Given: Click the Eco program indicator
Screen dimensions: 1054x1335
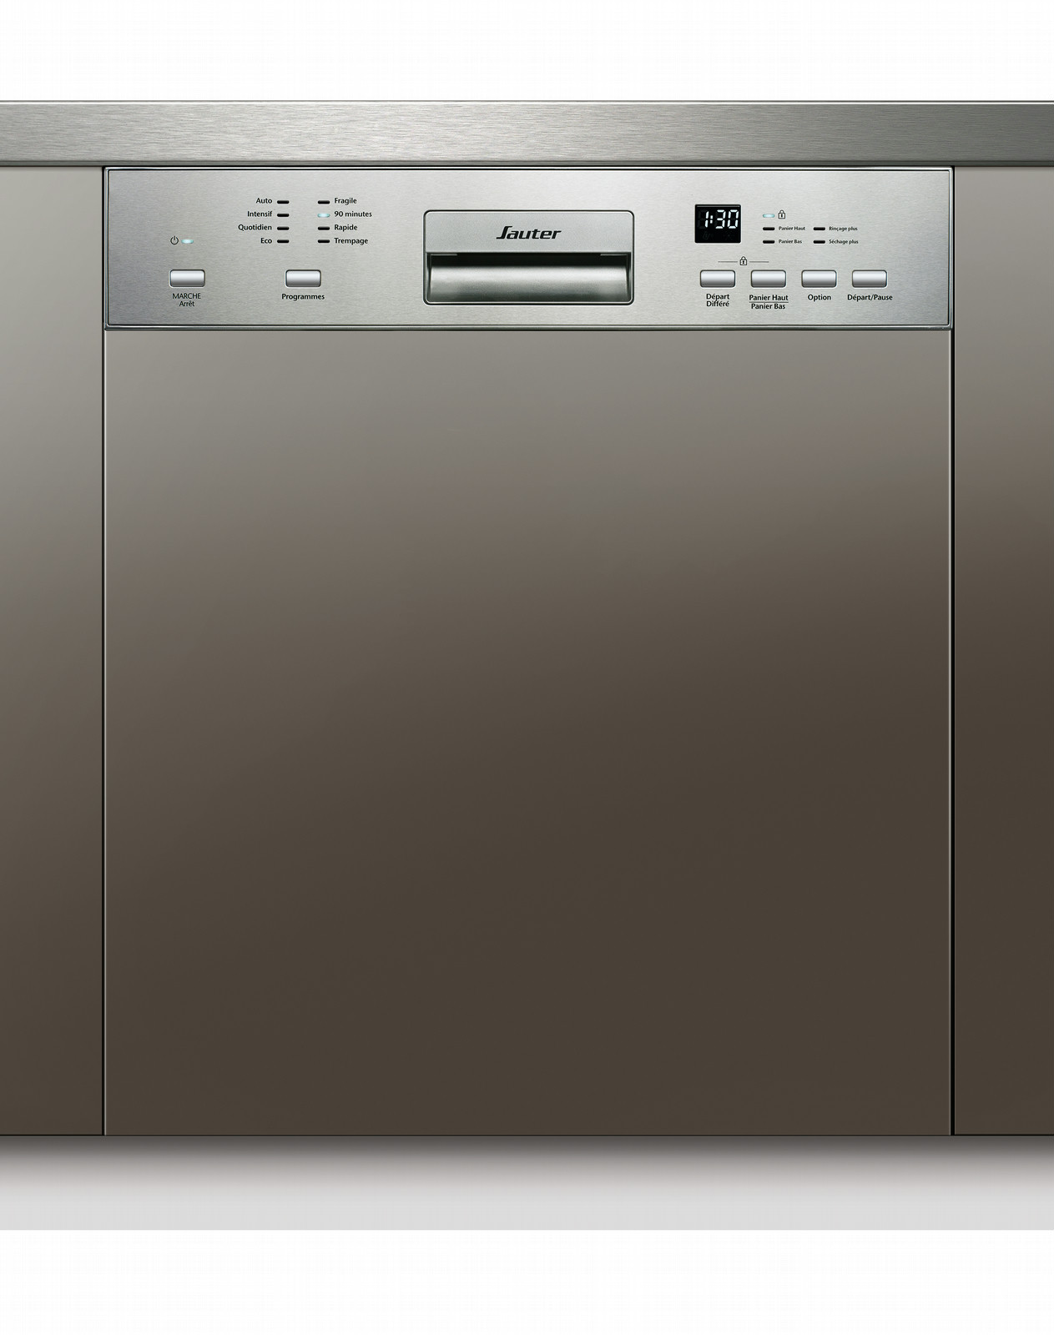Looking at the screenshot, I should click(283, 241).
